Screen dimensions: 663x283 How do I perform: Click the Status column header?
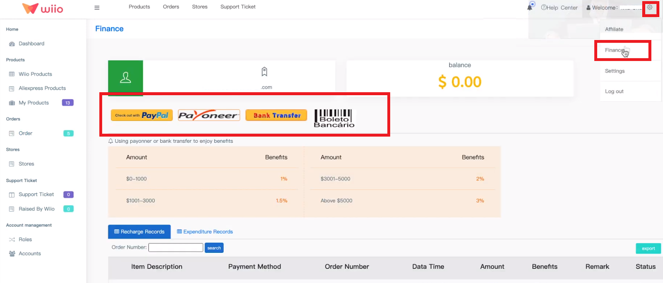[646, 267]
